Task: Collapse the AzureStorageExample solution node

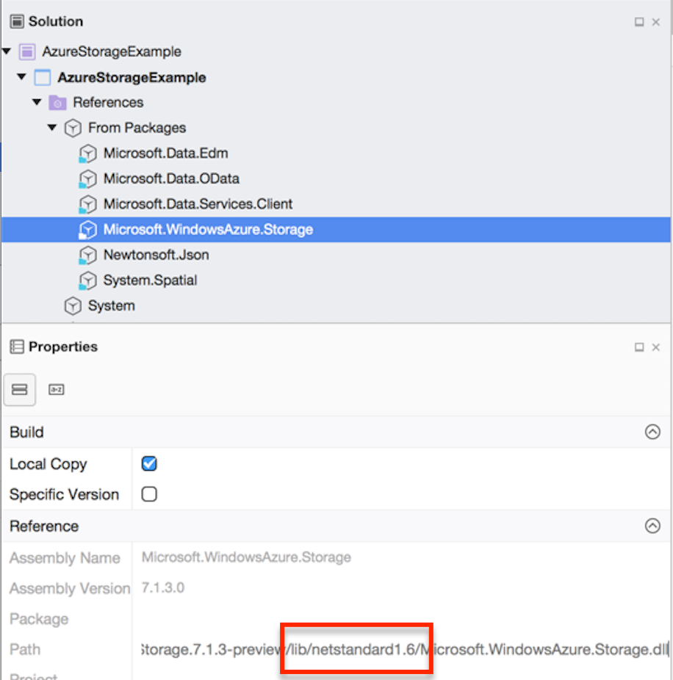Action: [6, 51]
